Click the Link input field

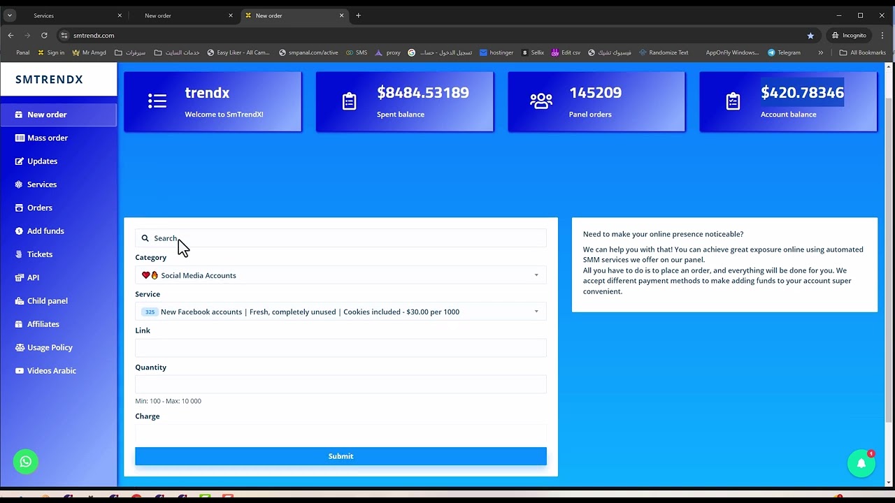tap(341, 348)
